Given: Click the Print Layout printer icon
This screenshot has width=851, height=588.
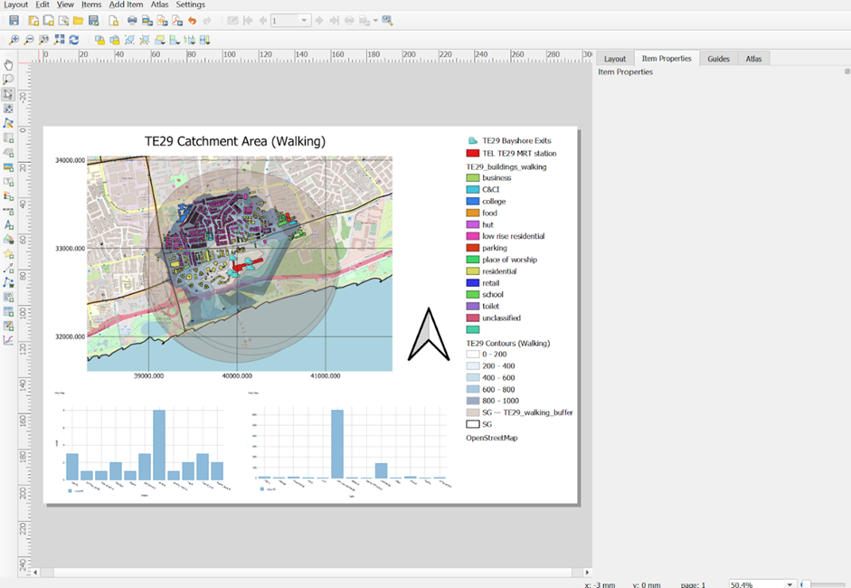Looking at the screenshot, I should click(x=132, y=21).
